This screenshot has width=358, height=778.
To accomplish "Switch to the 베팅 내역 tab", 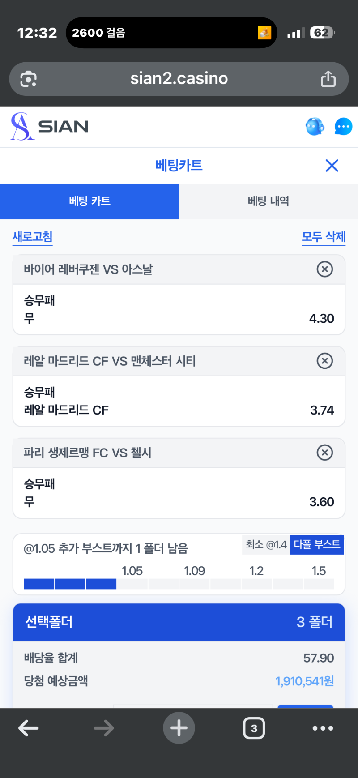I will tap(268, 201).
